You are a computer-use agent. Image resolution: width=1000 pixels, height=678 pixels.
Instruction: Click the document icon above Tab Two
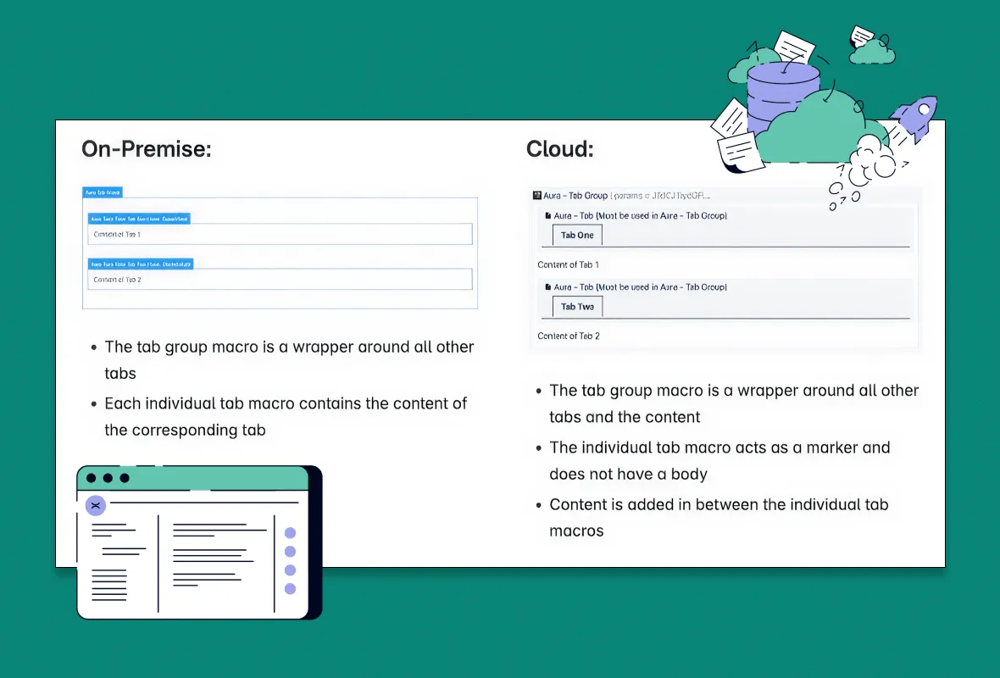(547, 287)
